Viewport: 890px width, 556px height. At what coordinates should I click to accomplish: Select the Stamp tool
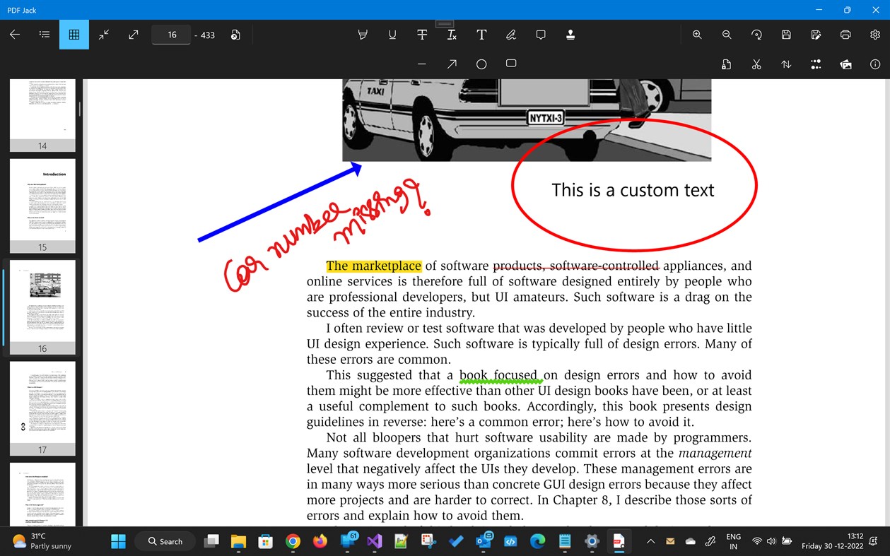[570, 34]
